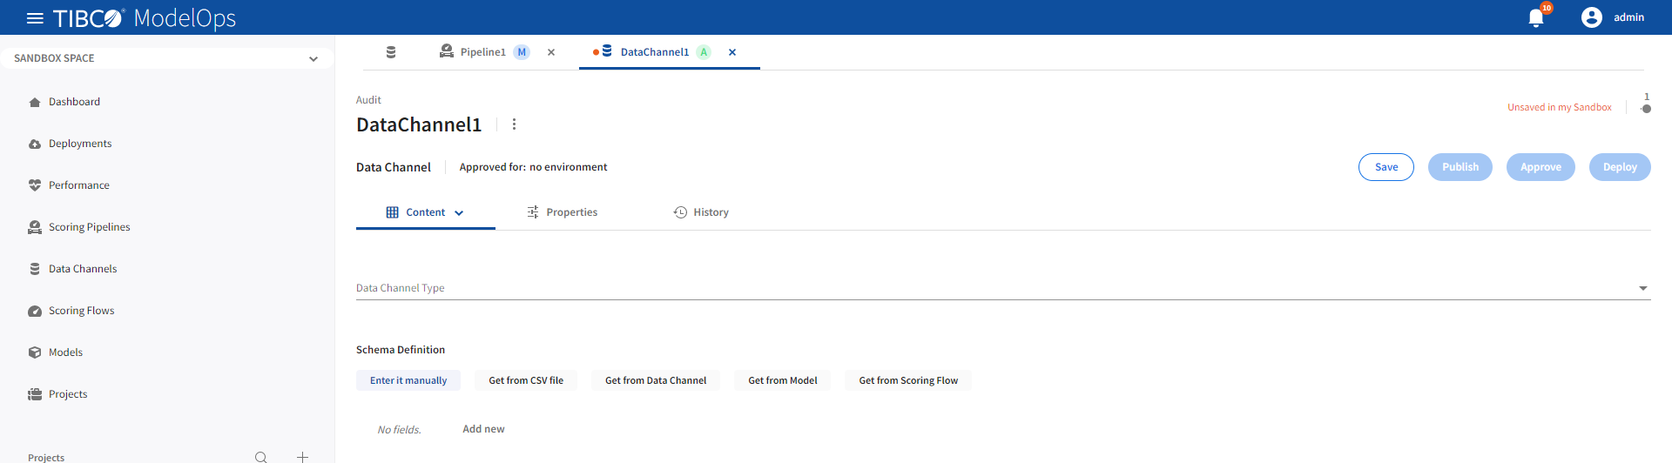Image resolution: width=1672 pixels, height=463 pixels.
Task: Click Add new field link
Action: tap(483, 429)
